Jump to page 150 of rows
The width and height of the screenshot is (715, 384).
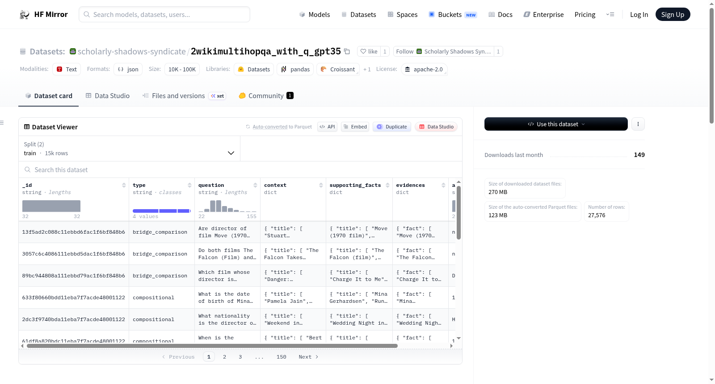pos(281,357)
